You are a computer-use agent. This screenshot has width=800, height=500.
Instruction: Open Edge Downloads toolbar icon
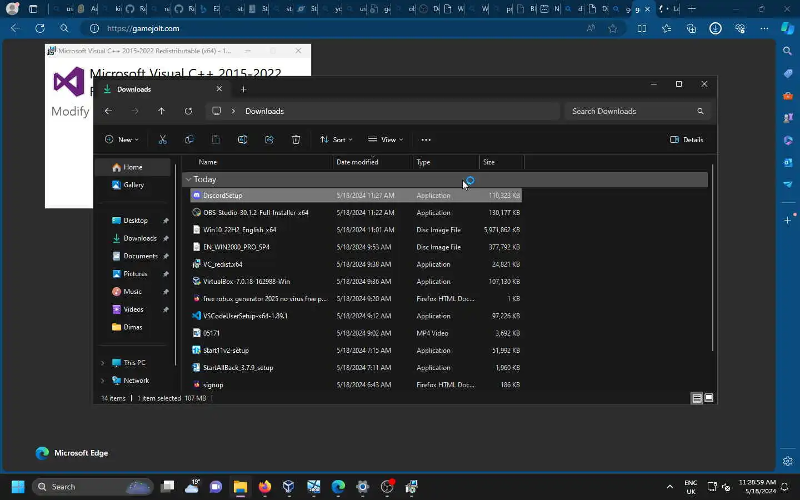[x=716, y=28]
